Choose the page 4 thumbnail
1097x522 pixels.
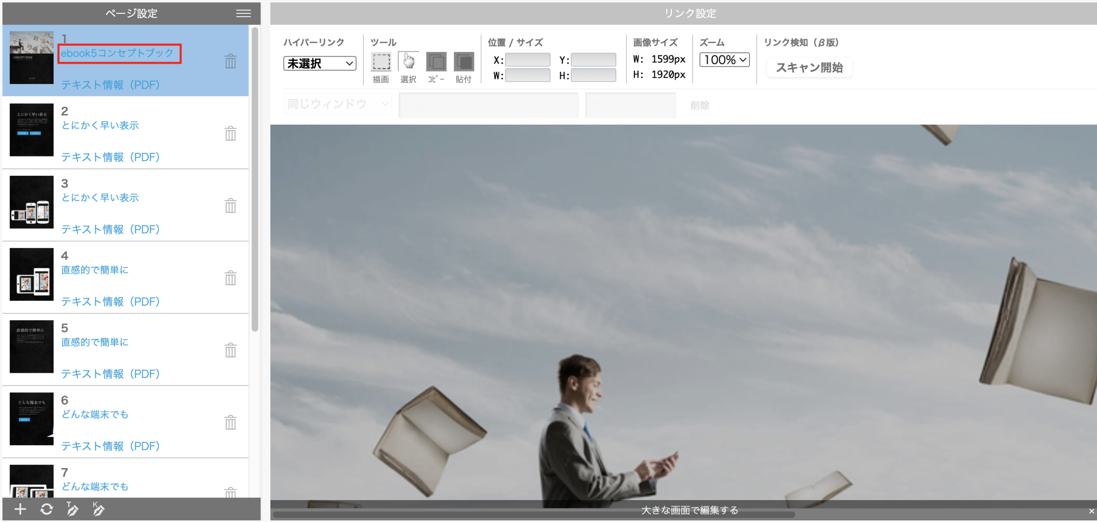click(32, 274)
